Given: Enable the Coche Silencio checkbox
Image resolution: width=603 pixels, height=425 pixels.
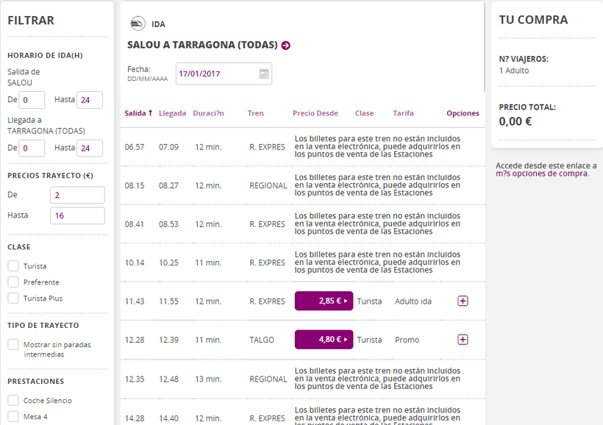Looking at the screenshot, I should (13, 401).
